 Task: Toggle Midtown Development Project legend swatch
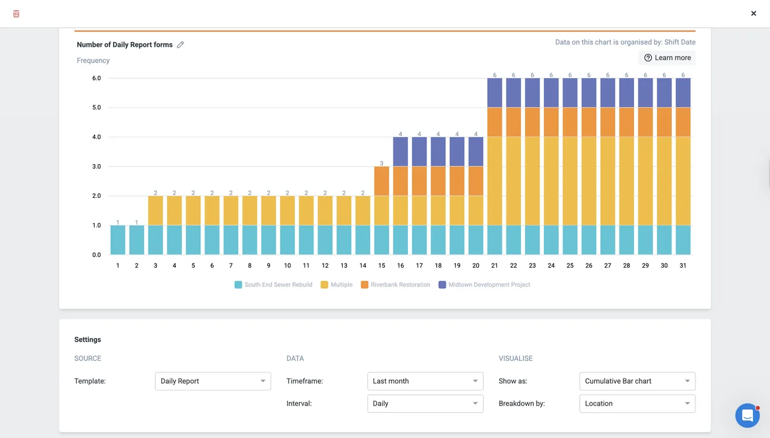(x=443, y=285)
